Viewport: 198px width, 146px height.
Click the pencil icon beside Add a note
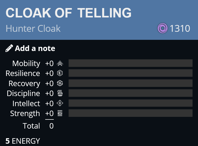click(9, 48)
